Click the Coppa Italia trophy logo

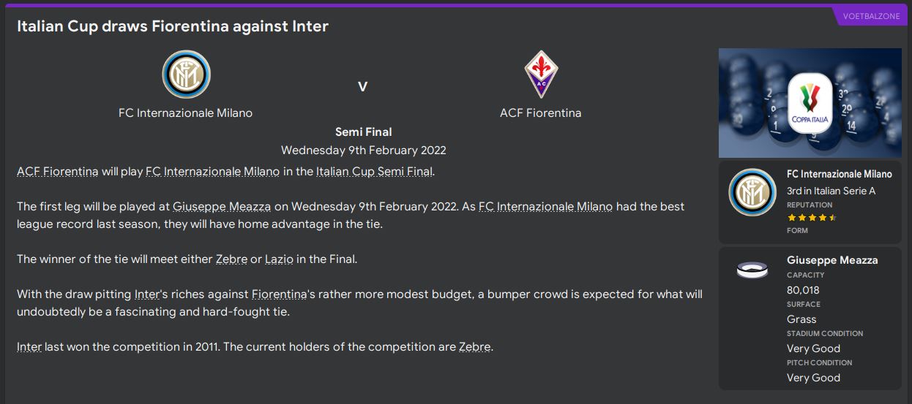pos(810,103)
